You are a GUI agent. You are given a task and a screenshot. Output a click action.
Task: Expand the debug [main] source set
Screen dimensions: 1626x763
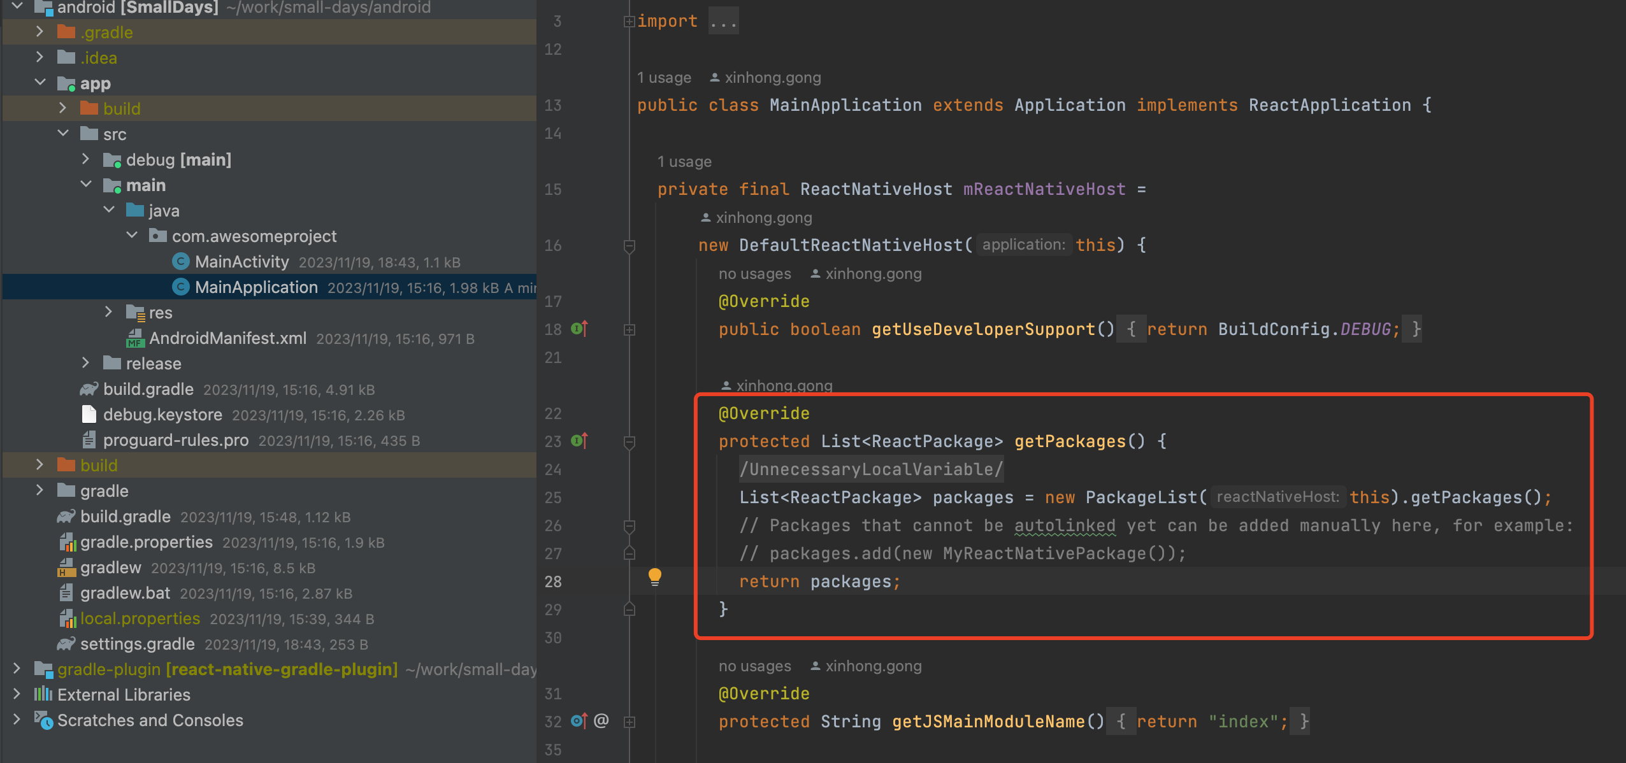click(85, 159)
